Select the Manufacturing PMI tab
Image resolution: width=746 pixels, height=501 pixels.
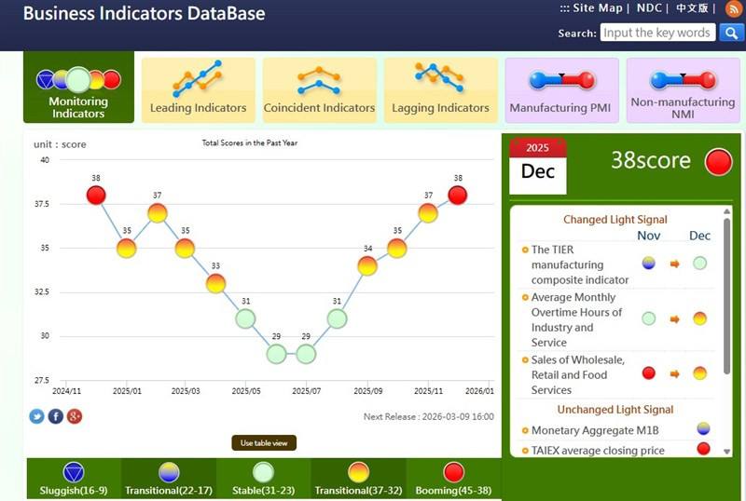(561, 90)
